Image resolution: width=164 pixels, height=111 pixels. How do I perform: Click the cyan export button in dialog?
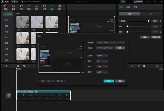(109, 81)
